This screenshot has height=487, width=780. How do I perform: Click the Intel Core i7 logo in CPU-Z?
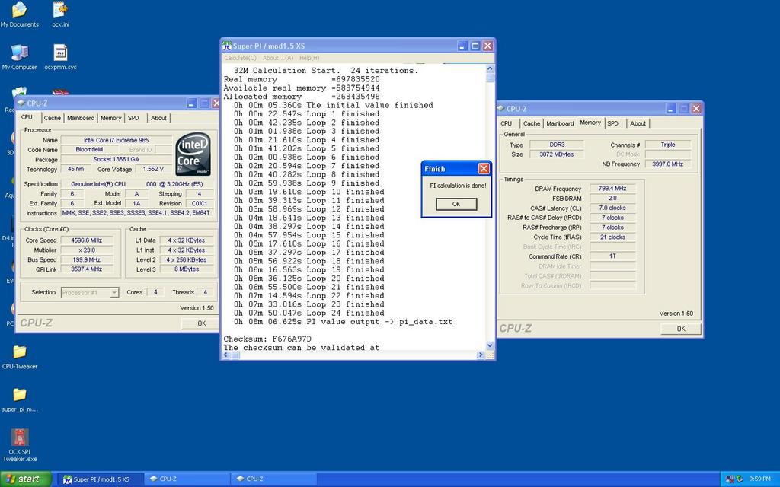click(193, 154)
